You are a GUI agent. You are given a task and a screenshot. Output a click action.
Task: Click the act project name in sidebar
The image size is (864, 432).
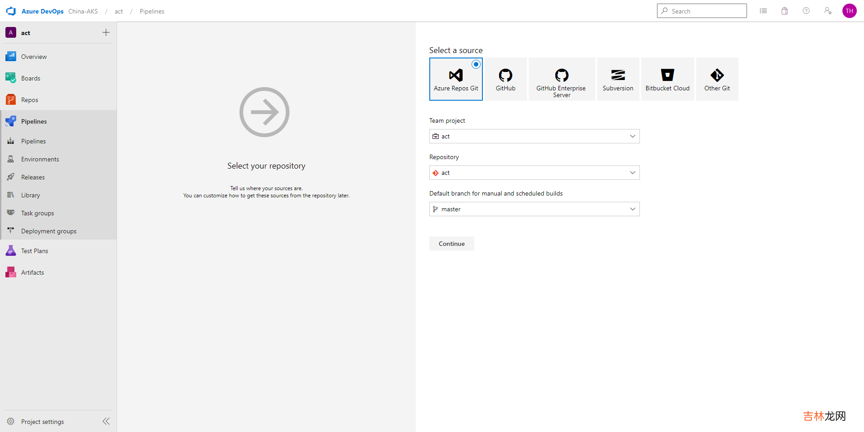[26, 33]
